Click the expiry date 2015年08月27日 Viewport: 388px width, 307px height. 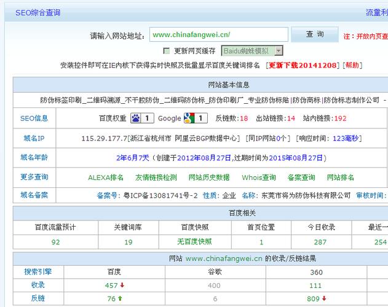296,158
